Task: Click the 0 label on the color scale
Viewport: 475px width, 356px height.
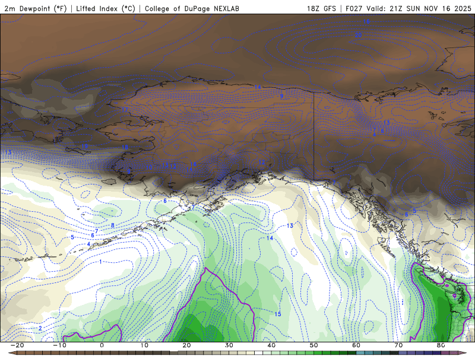Action: pyautogui.click(x=102, y=345)
